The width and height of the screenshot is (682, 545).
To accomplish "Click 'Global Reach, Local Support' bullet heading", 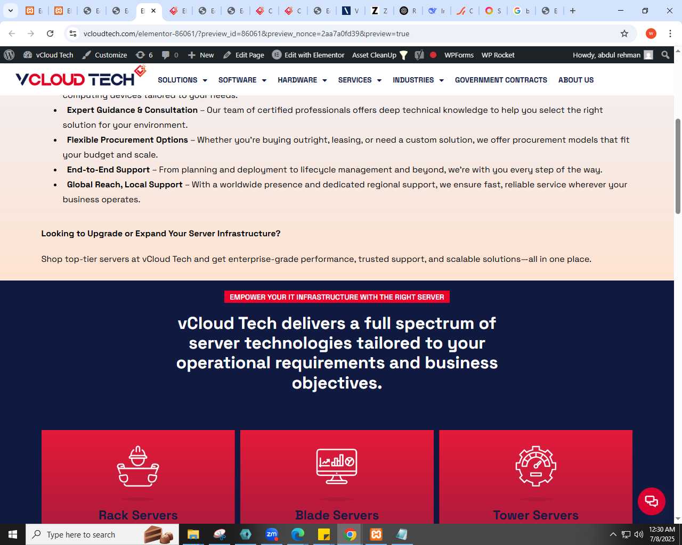I will click(125, 185).
